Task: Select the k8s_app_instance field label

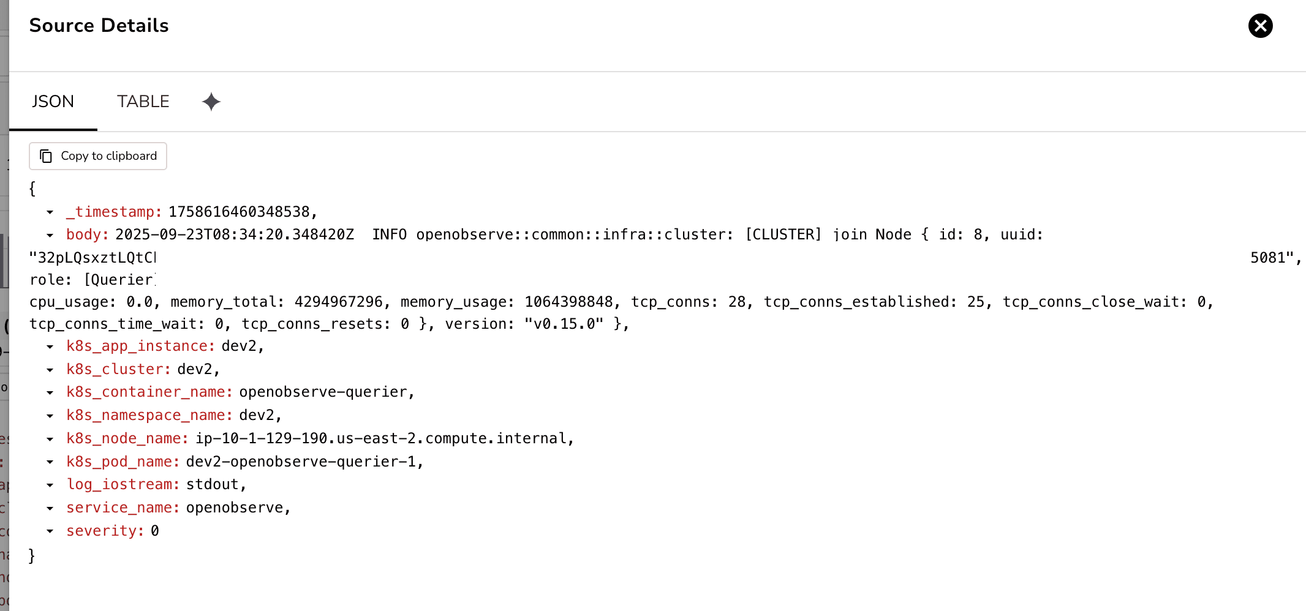Action: point(138,347)
